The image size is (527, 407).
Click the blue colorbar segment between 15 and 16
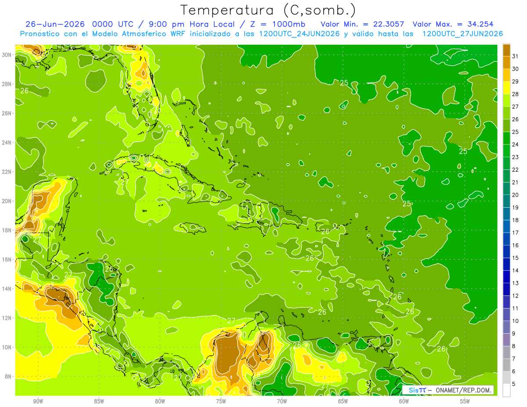point(506,251)
